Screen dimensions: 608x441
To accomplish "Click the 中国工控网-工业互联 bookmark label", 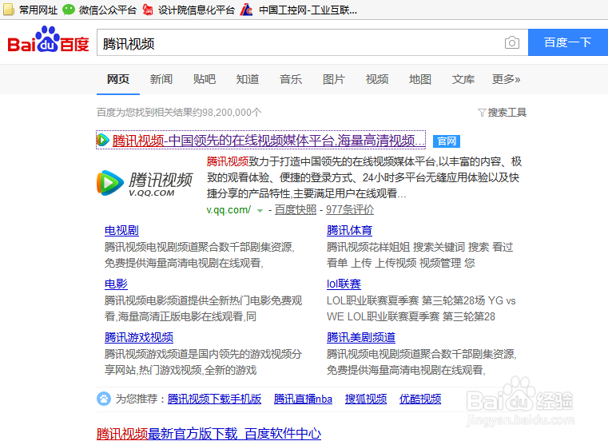I will (308, 10).
